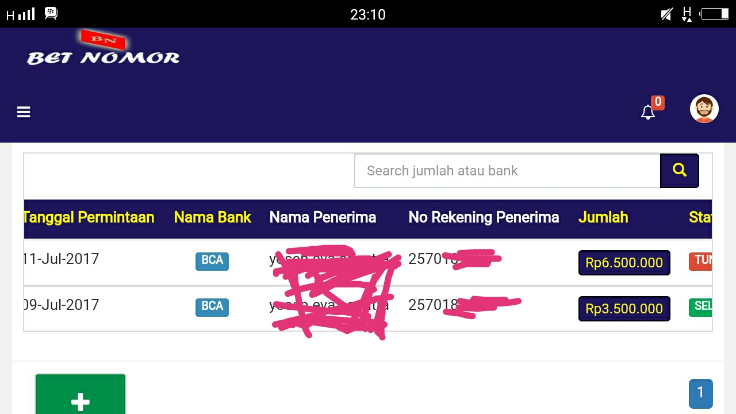Image resolution: width=736 pixels, height=414 pixels.
Task: Tap the green plus add button
Action: [80, 397]
